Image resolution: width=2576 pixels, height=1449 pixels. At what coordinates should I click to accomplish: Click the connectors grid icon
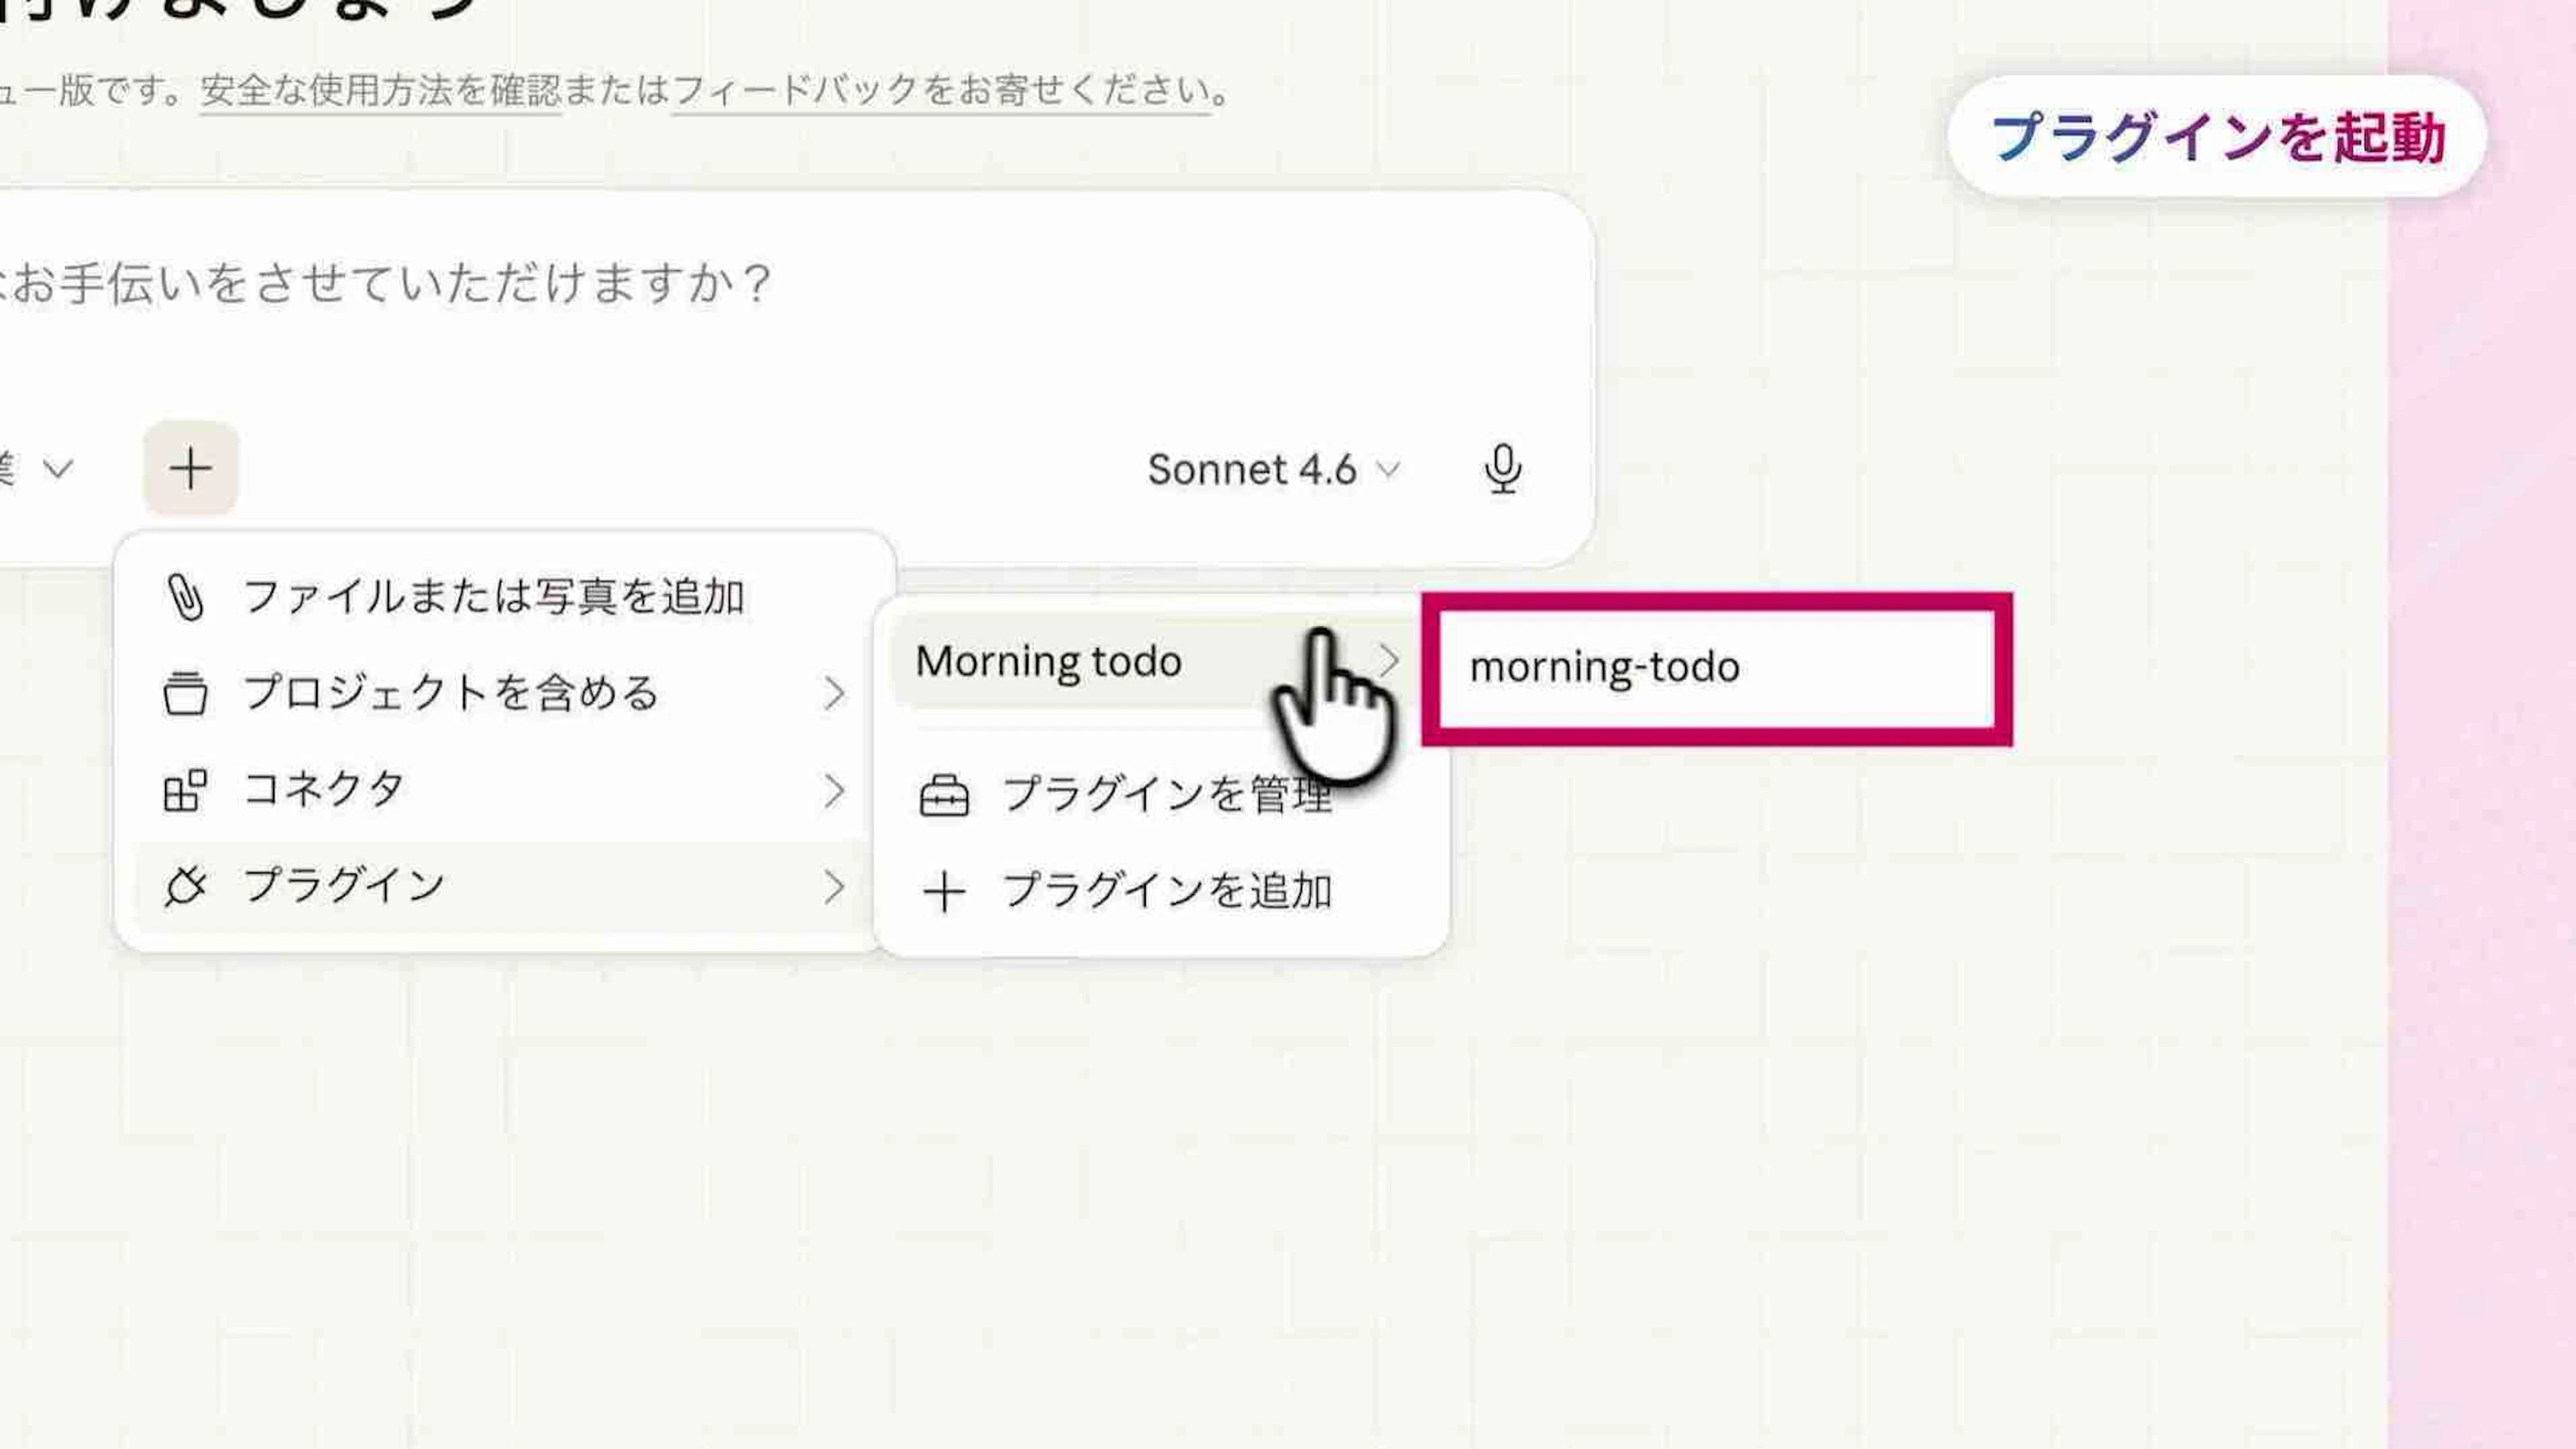185,791
